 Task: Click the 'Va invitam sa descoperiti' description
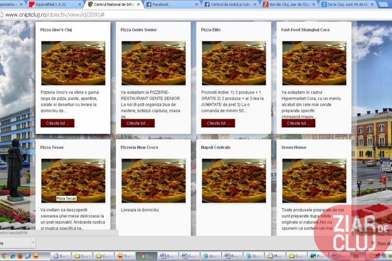73,219
